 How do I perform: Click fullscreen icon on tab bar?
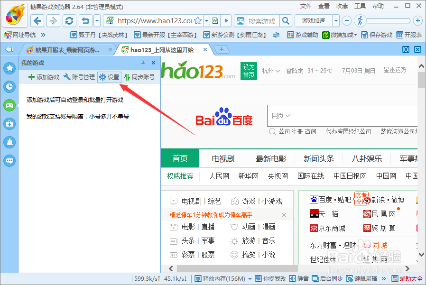pos(406,49)
